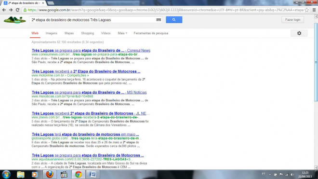Click the Competições breadcrumb in motonline result
Viewport: 318px width, 179px height.
(x=77, y=75)
